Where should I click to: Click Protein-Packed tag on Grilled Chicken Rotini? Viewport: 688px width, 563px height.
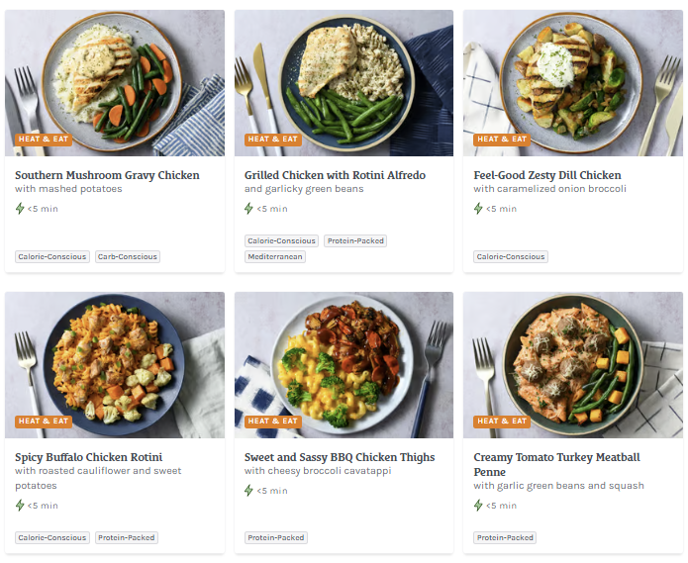[355, 240]
